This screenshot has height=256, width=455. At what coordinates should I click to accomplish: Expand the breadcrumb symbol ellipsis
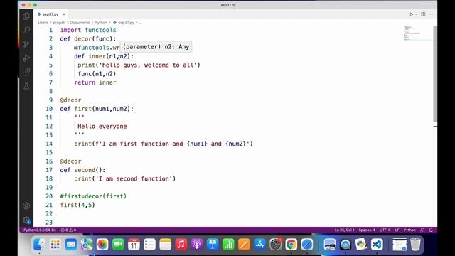click(x=140, y=22)
